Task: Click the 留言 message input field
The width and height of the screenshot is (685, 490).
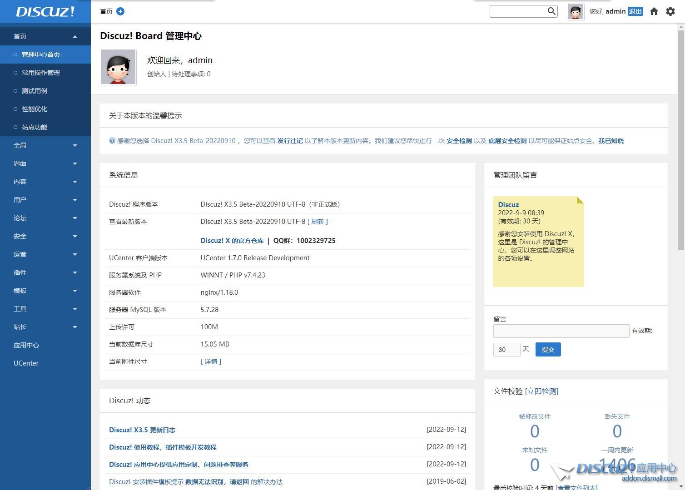Action: point(561,331)
